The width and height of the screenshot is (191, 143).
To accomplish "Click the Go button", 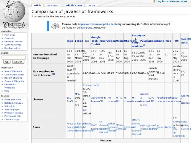I will pos(7,62).
